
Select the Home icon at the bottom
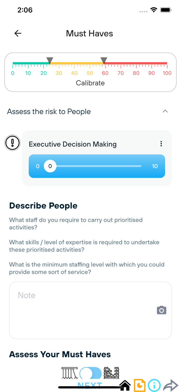pos(125,385)
